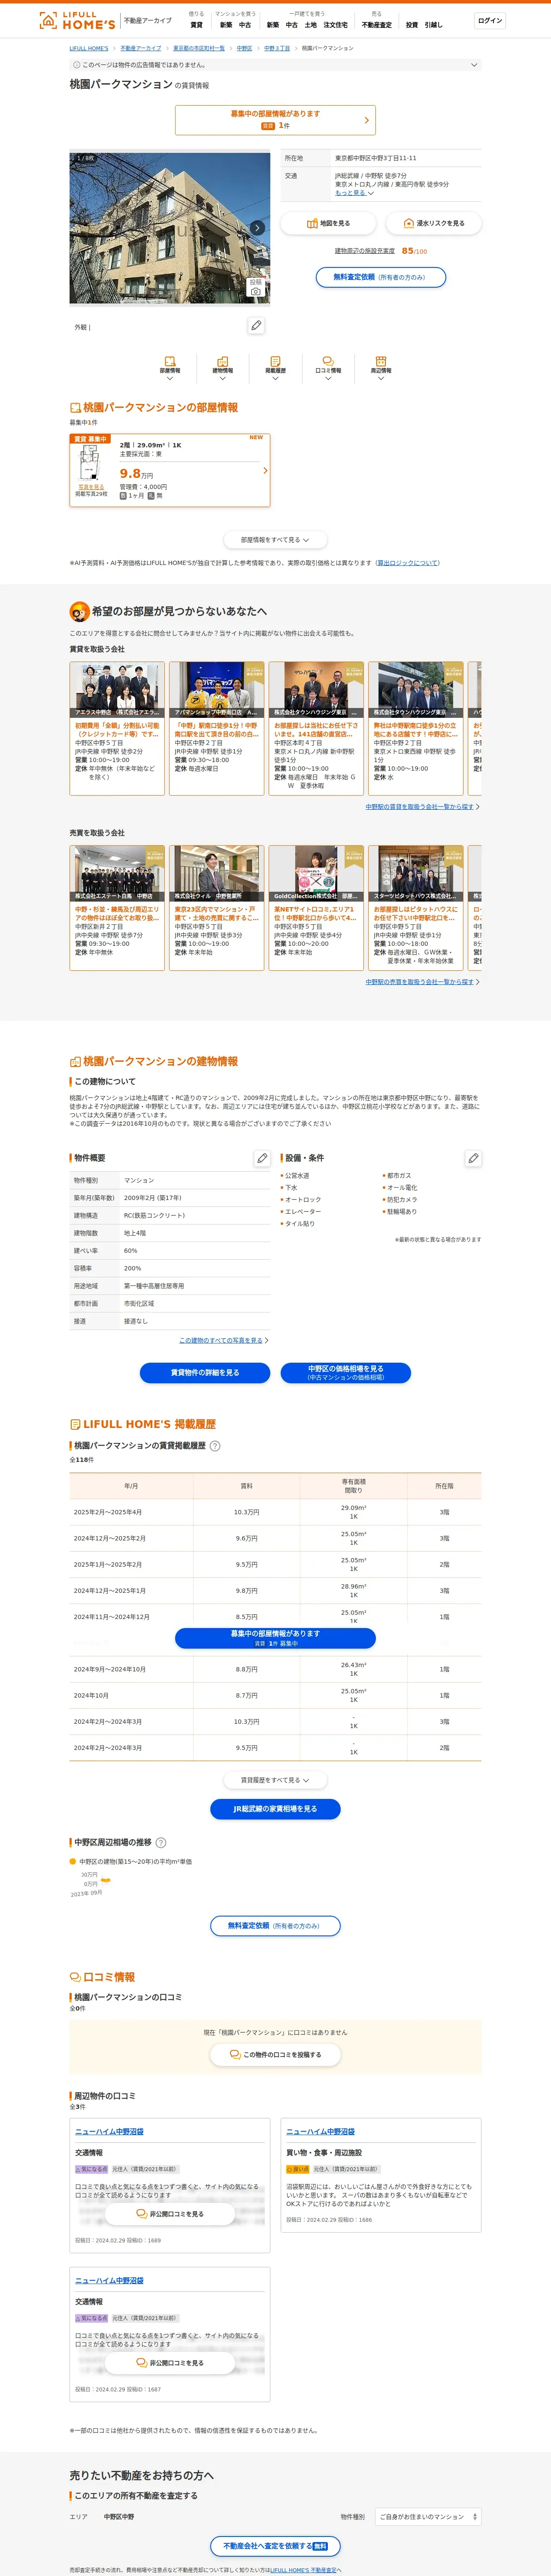Click the house icon in 浸水リスクを見る
Screen dimensions: 551x2576
[408, 223]
